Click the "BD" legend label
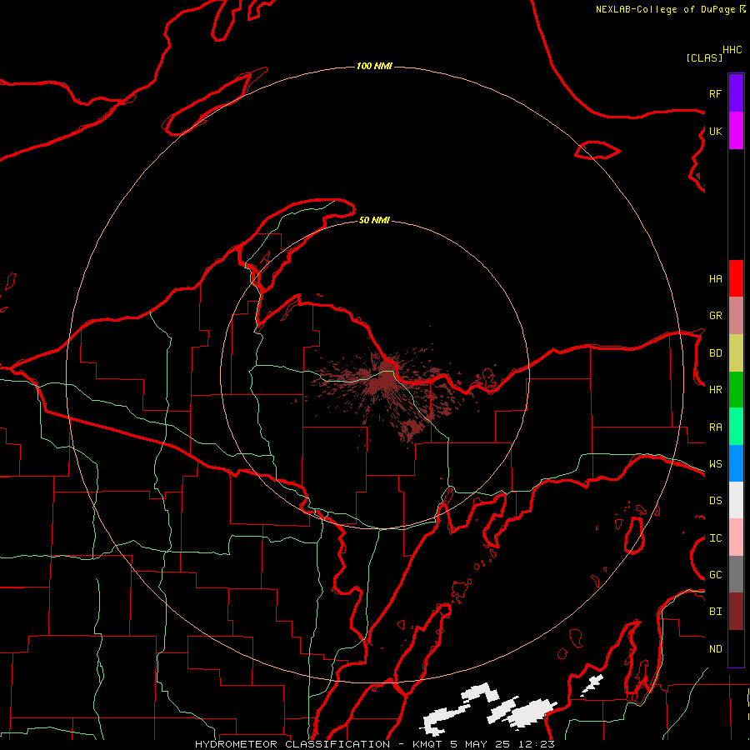Screen dimensions: 750x750 pyautogui.click(x=715, y=353)
